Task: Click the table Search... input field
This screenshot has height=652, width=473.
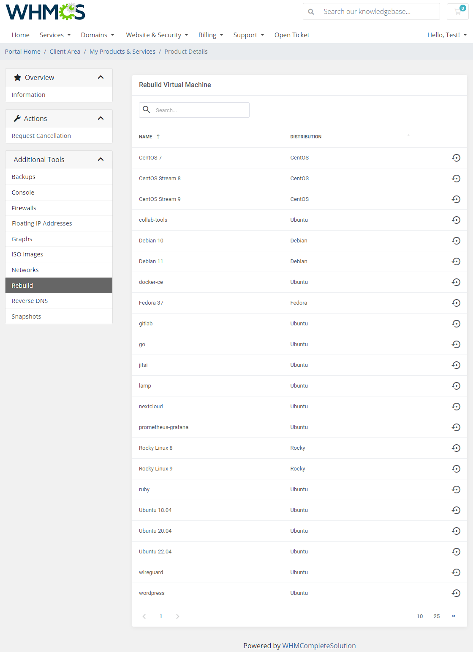Action: [x=194, y=110]
